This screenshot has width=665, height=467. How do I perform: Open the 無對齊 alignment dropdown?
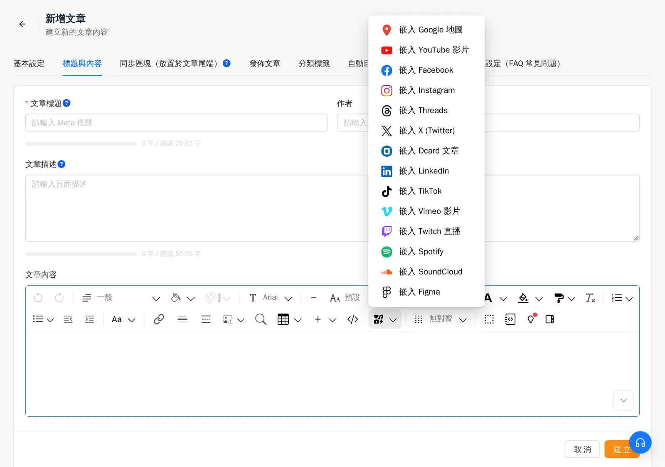click(441, 319)
